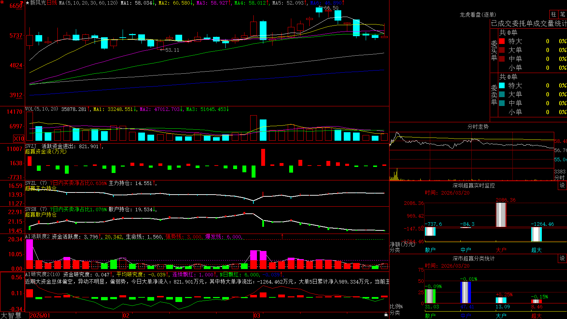Click the 2026/01 date marker on the timeline
The height and width of the screenshot is (319, 567).
point(40,315)
